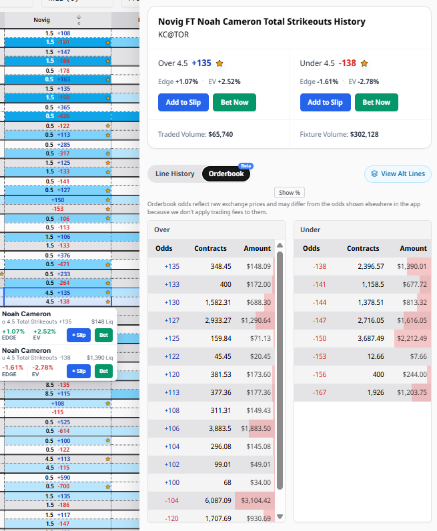This screenshot has height=531, width=437.
Task: Click star on the selected 4.5 -138 row
Action: coord(107,302)
